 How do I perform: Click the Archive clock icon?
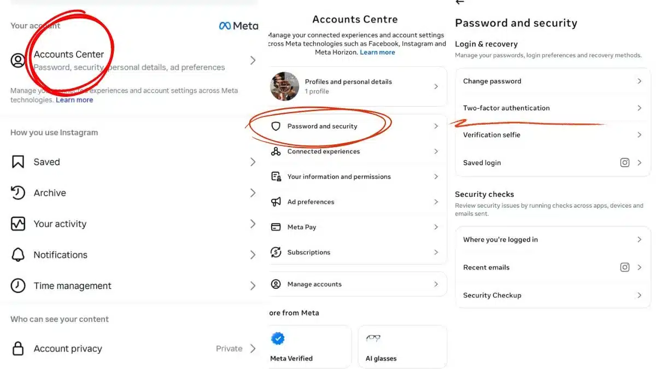tap(18, 193)
